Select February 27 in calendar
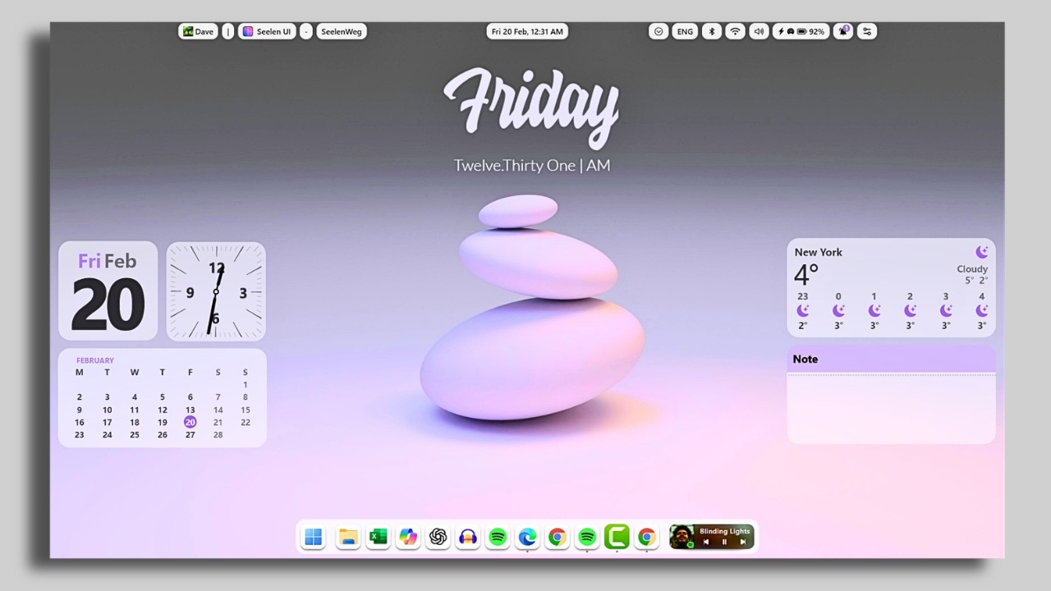 (190, 435)
